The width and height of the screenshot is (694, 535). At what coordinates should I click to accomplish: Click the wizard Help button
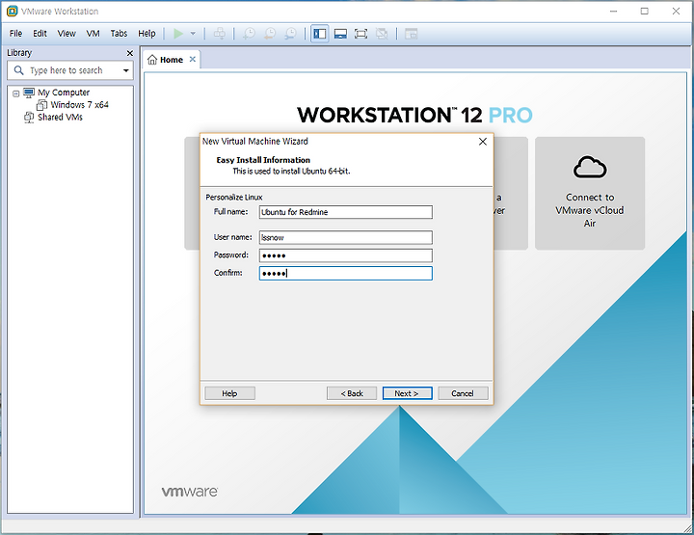(229, 393)
